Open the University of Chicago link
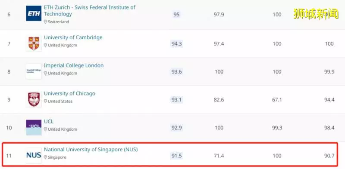 point(69,93)
